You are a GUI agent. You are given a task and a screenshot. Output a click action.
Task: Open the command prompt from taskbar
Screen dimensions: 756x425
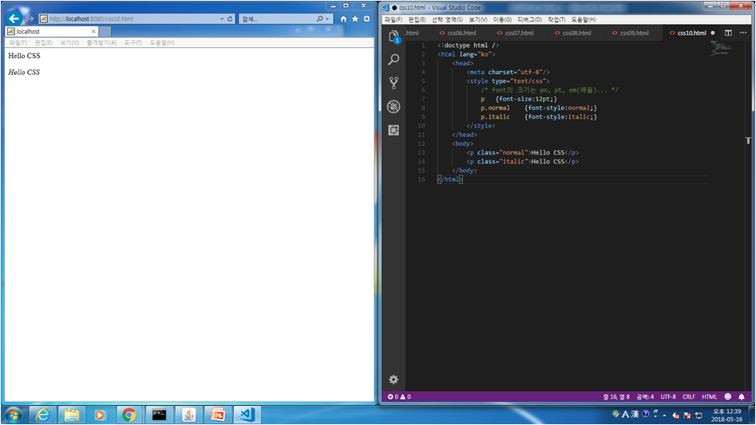pyautogui.click(x=159, y=415)
